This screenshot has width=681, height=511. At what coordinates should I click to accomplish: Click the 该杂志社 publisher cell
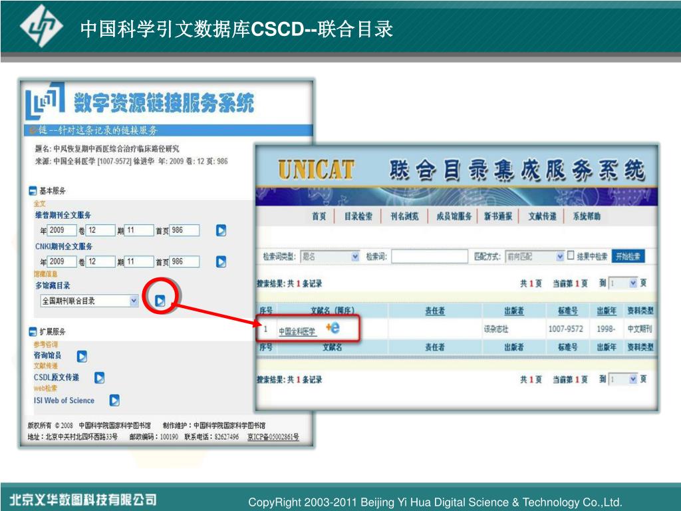tap(496, 329)
